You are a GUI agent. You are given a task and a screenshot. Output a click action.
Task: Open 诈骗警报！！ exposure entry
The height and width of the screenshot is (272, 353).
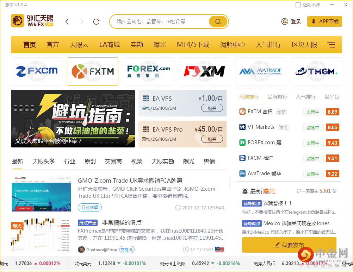click(x=278, y=203)
